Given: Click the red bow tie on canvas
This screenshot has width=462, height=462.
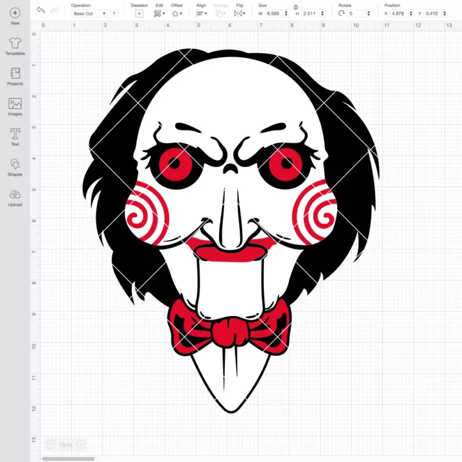Looking at the screenshot, I should click(x=229, y=327).
